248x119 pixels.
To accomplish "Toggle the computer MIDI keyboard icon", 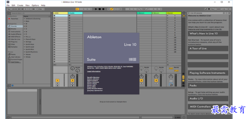I will tap(209, 9).
